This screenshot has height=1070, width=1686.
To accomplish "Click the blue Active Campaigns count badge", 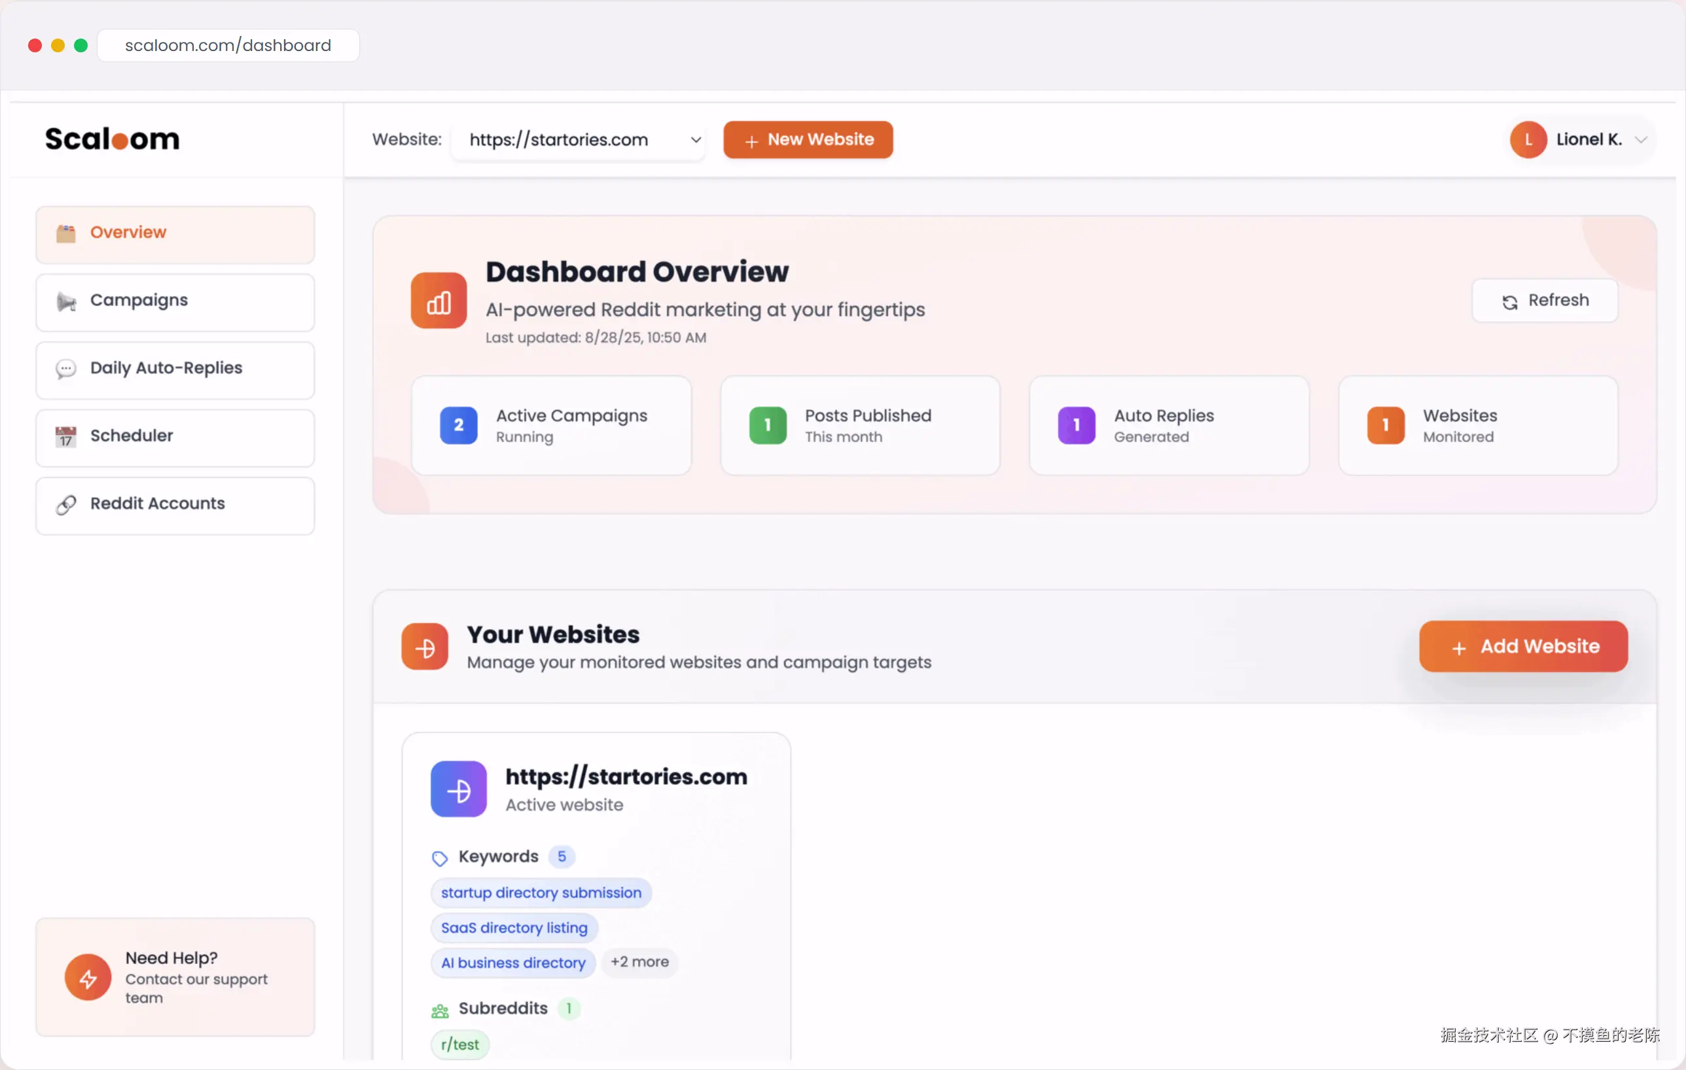I will (458, 424).
